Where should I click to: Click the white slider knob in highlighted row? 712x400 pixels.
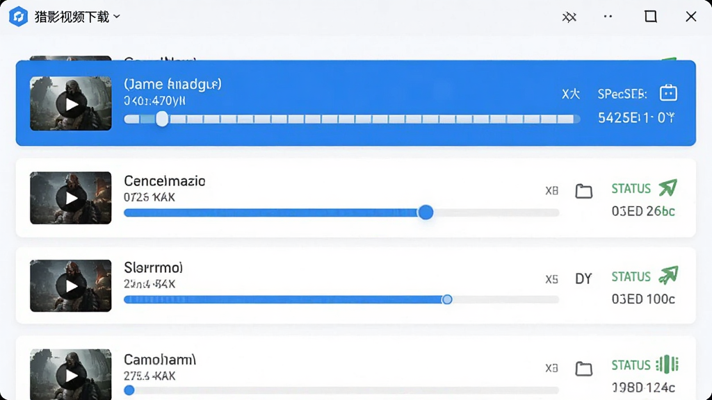(x=162, y=119)
